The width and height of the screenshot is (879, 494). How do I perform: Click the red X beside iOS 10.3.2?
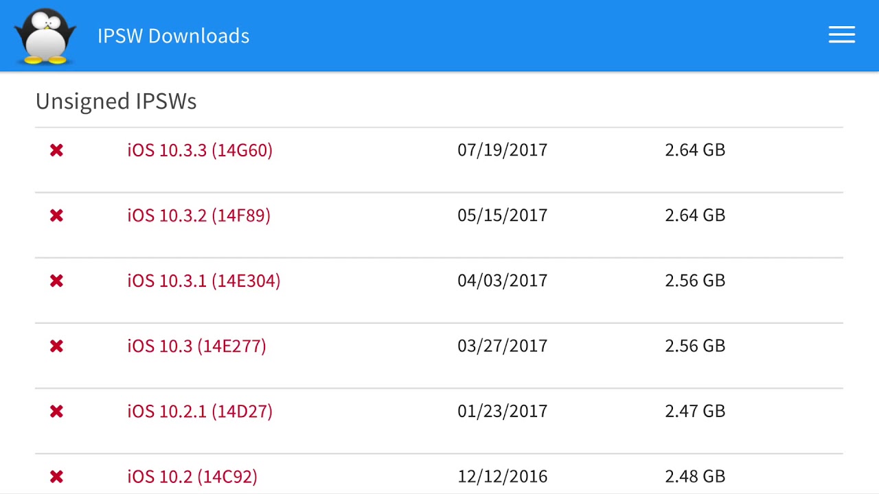(56, 215)
